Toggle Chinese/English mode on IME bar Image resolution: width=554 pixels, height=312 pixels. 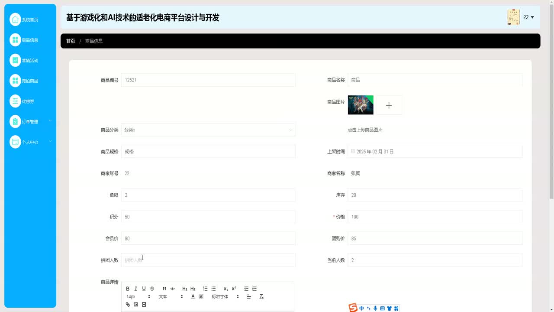[x=362, y=309]
